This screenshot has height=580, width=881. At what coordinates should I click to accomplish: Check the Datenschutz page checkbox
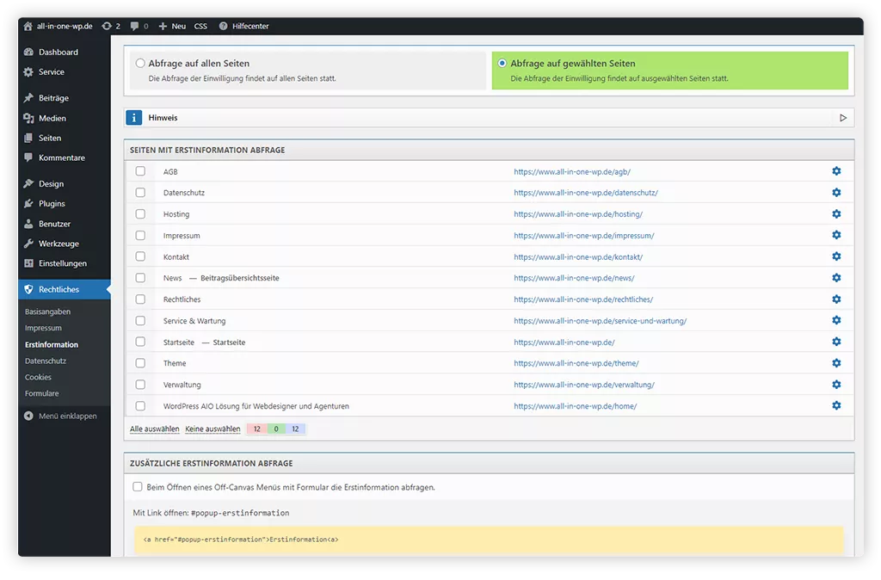(x=140, y=193)
